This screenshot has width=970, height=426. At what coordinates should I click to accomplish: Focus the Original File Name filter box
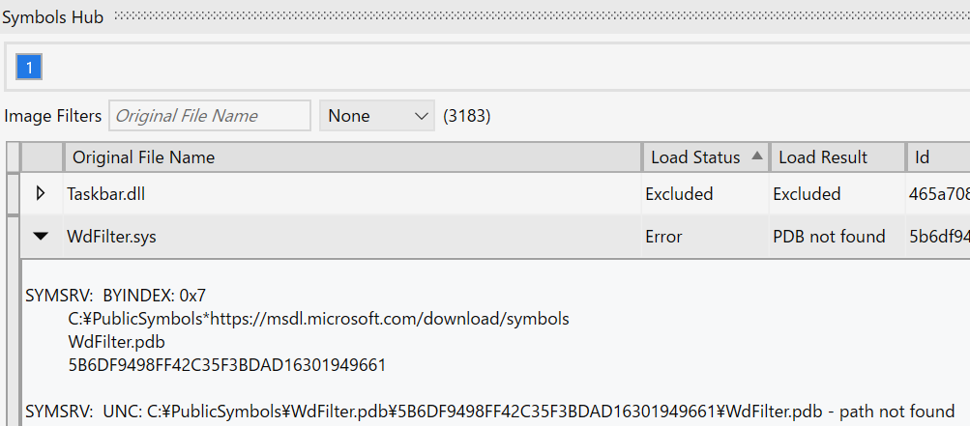coord(210,116)
